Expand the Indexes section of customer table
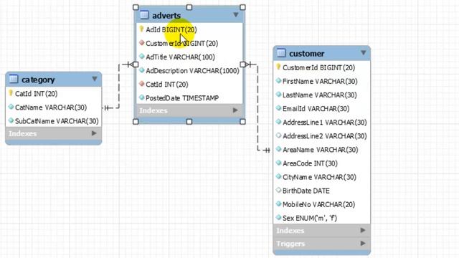 coord(363,231)
